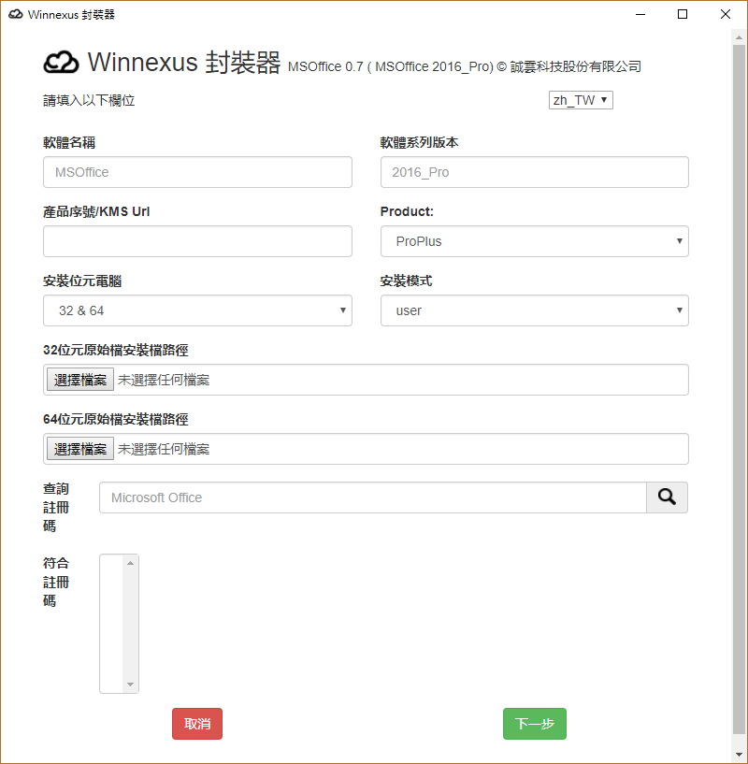Click the Product: label
The width and height of the screenshot is (748, 764).
pos(407,211)
